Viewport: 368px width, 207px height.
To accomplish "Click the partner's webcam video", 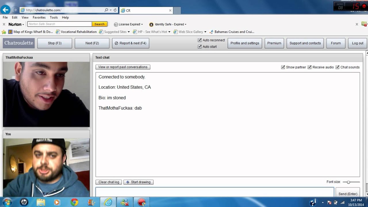I will pos(46,94).
